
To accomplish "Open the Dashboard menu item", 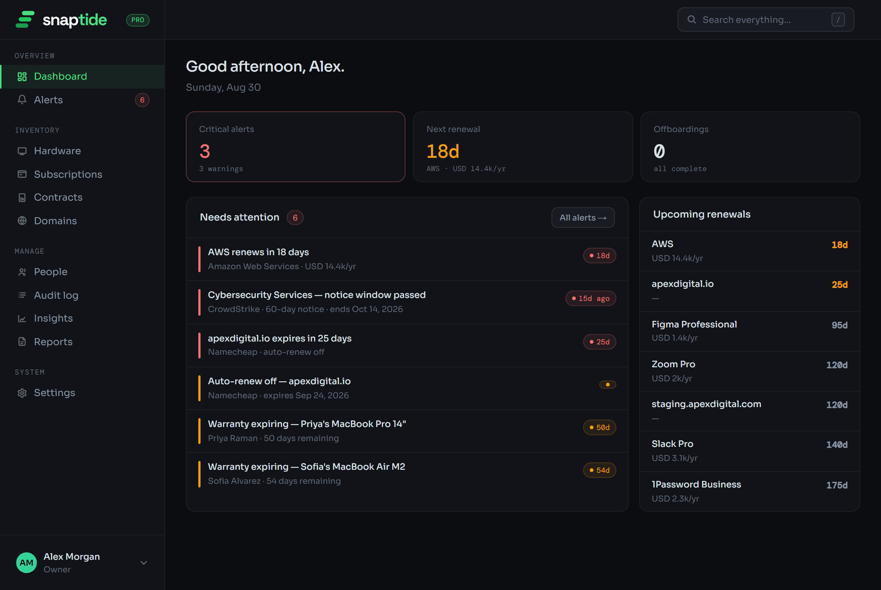I will (82, 77).
